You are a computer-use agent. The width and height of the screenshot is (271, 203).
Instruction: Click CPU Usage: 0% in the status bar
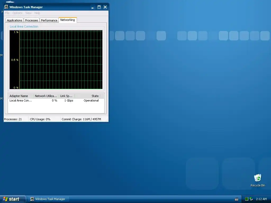click(40, 119)
